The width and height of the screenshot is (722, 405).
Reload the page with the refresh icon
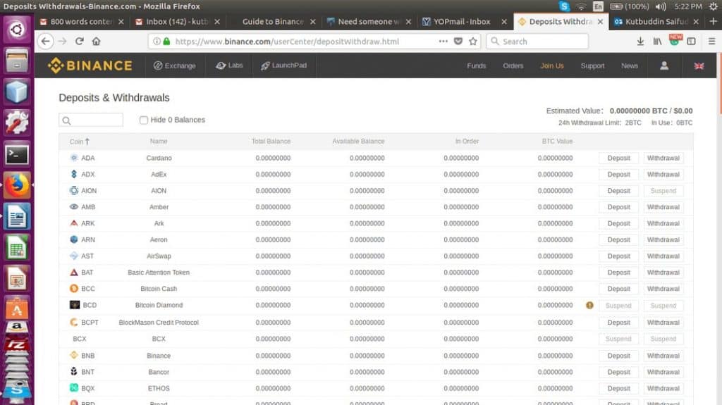click(x=79, y=42)
